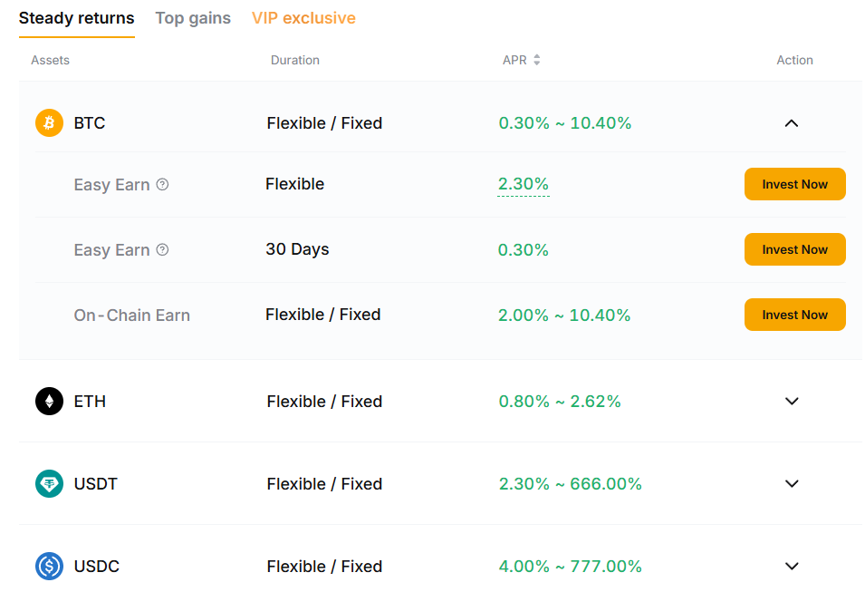Screen dimensions: 865x592
Task: Click the ETH ethereum coin icon
Action: (x=48, y=401)
